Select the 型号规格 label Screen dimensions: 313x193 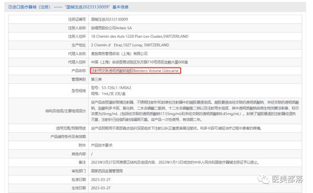(79, 91)
